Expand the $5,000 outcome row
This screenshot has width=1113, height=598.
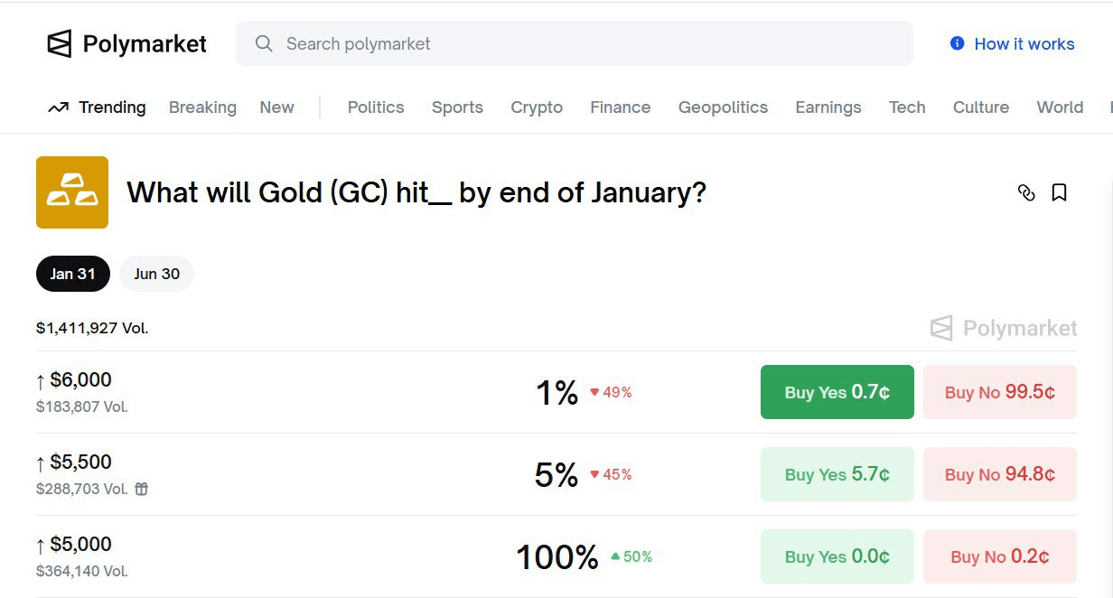271,556
